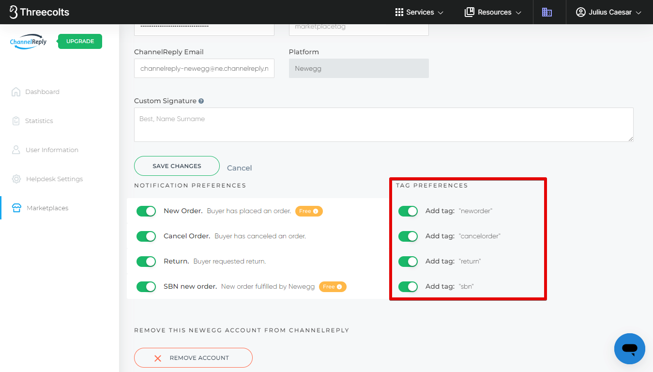Screen dimensions: 653x372
Task: Click the Cancel link
Action: pyautogui.click(x=239, y=168)
